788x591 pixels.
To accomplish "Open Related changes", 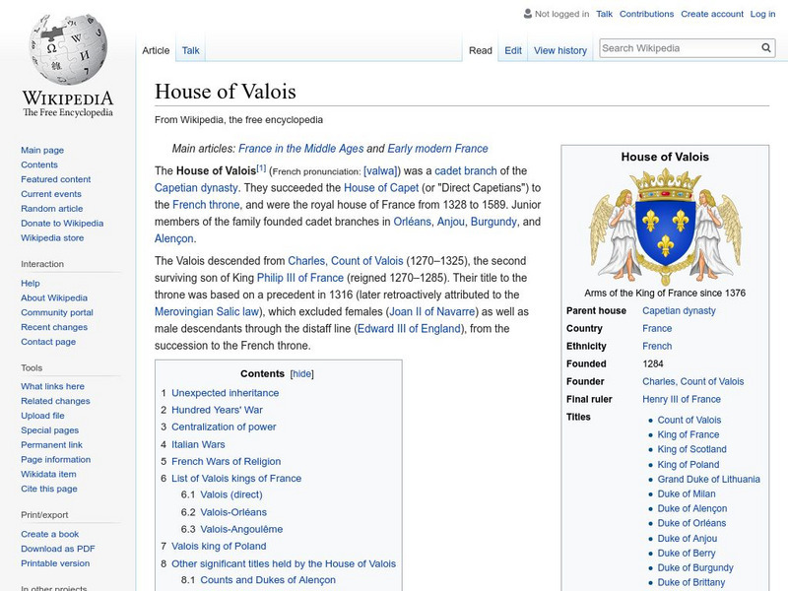I will (55, 401).
